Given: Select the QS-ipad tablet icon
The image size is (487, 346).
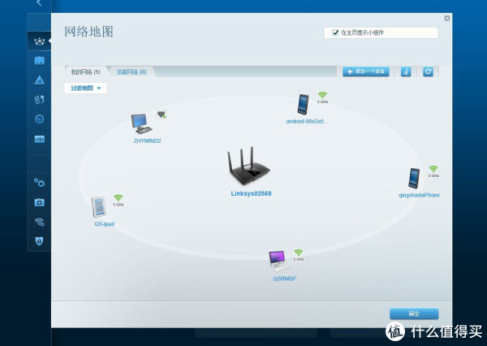Looking at the screenshot, I should coord(99,207).
